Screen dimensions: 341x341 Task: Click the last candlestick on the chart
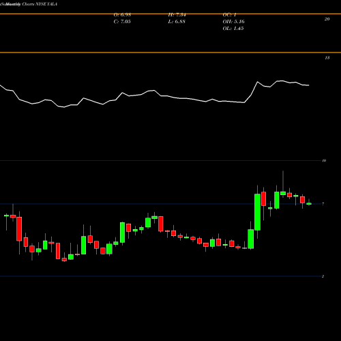[x=309, y=204]
